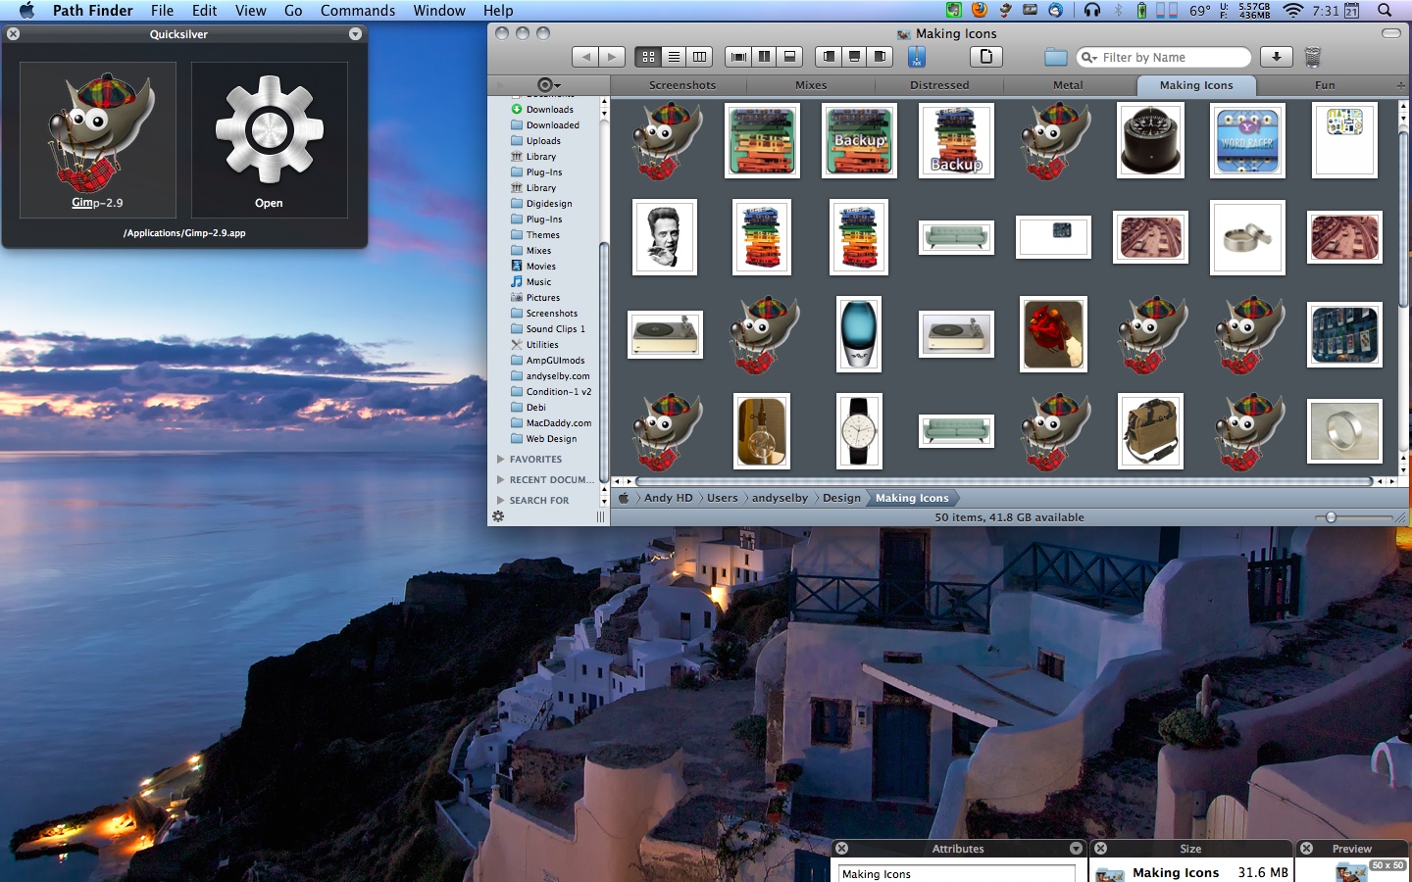
Task: Select the blue vase icon thumbnail
Action: (x=859, y=334)
